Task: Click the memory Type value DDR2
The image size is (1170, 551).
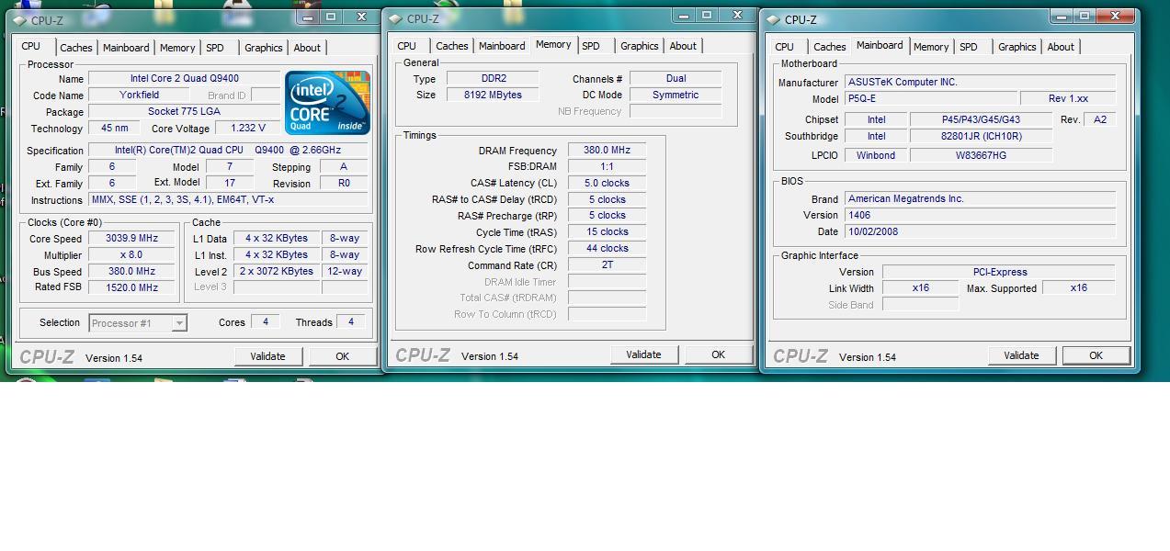Action: point(493,79)
